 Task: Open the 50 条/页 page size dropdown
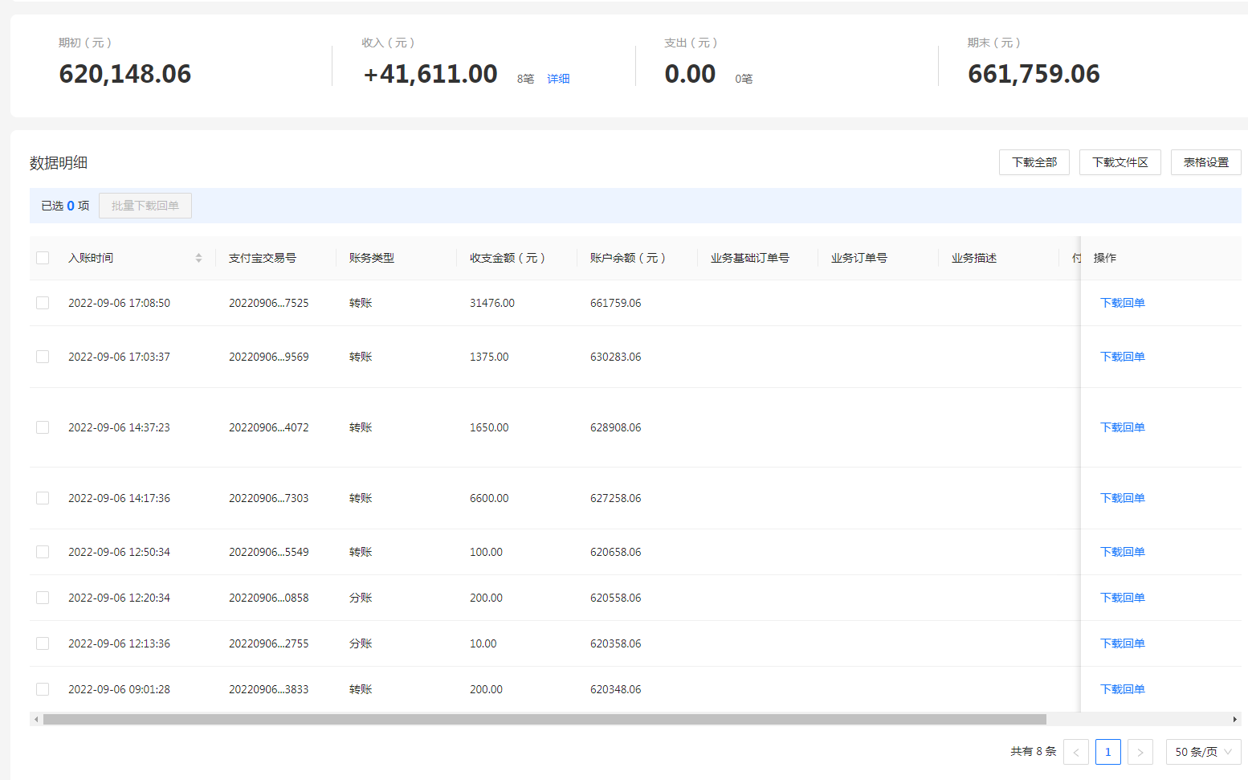pyautogui.click(x=1202, y=752)
